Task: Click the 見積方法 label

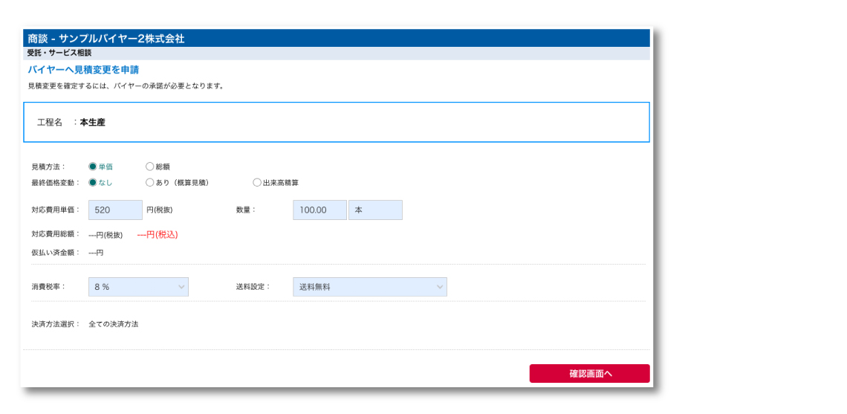Action: pyautogui.click(x=48, y=167)
